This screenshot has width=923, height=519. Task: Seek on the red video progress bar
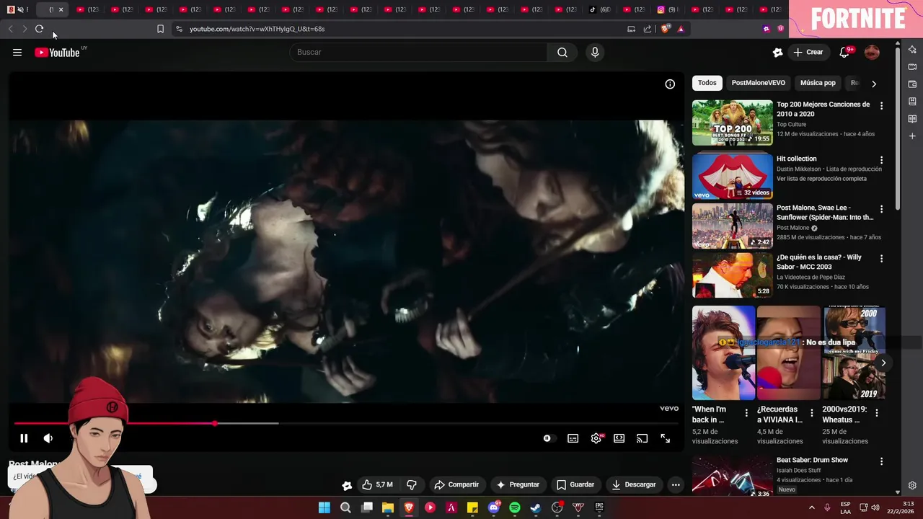[x=346, y=423]
